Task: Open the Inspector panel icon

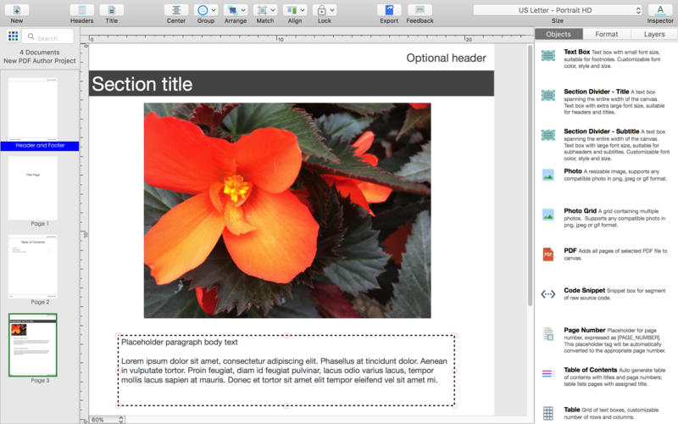Action: (660, 10)
